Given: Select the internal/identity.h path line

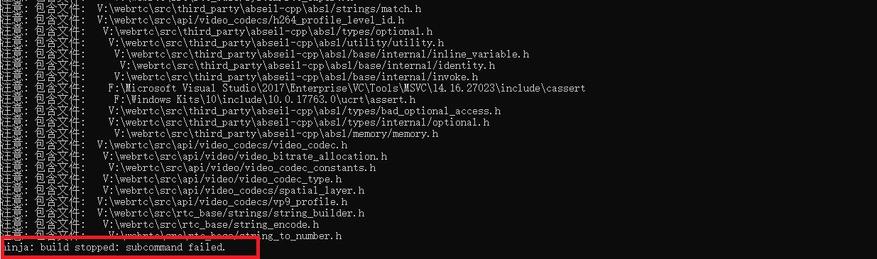Looking at the screenshot, I should tap(248, 66).
